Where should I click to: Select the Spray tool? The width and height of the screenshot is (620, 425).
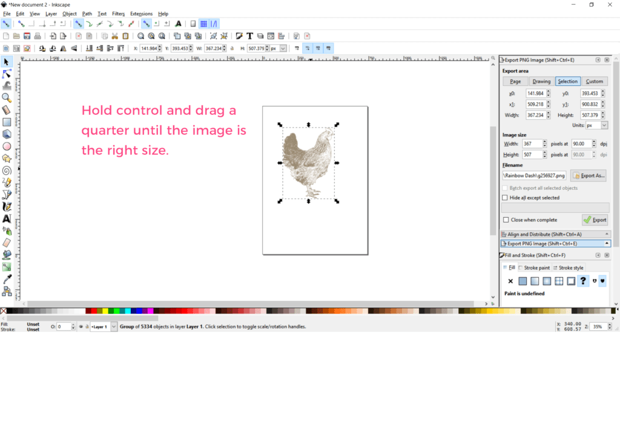coord(6,231)
